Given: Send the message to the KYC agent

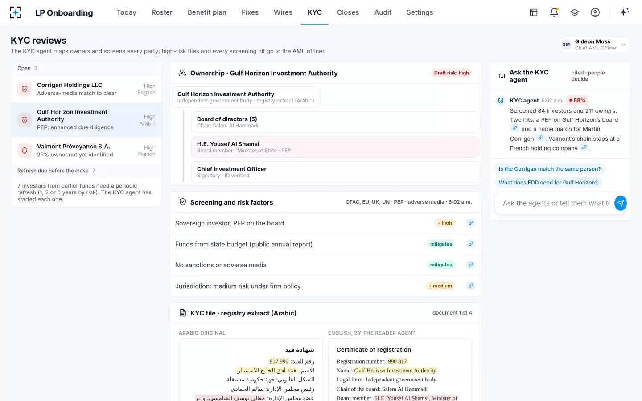Looking at the screenshot, I should (620, 203).
